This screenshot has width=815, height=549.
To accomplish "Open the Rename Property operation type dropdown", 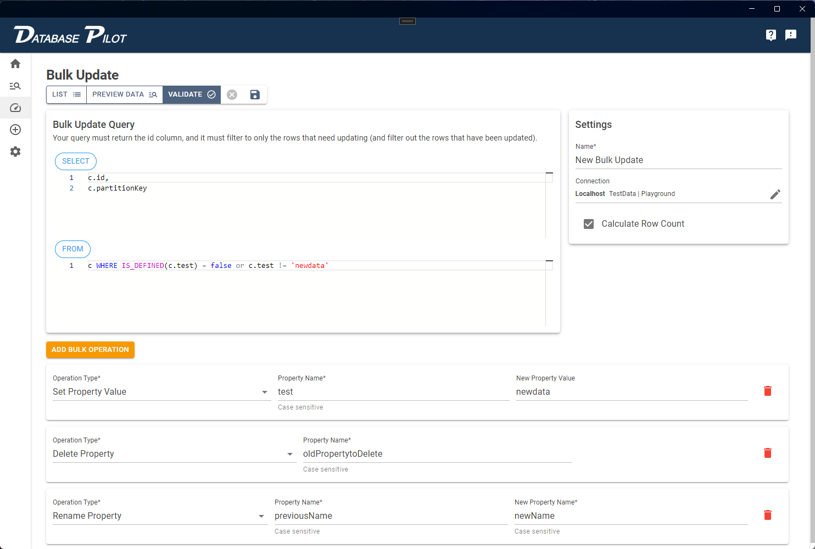I will coord(160,516).
